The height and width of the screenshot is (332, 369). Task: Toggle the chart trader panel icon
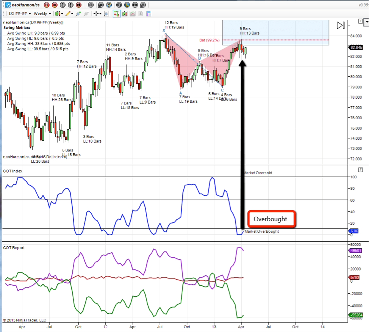pos(116,14)
